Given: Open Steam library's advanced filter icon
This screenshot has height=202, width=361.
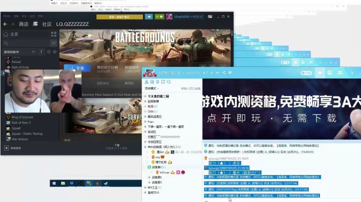Looking at the screenshot, I should click(x=54, y=43).
